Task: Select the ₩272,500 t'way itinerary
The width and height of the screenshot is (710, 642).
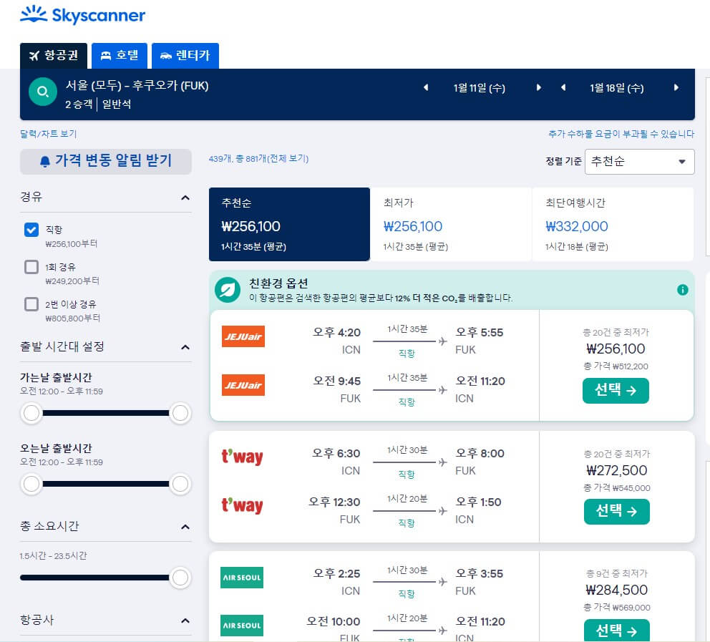Action: click(x=616, y=512)
